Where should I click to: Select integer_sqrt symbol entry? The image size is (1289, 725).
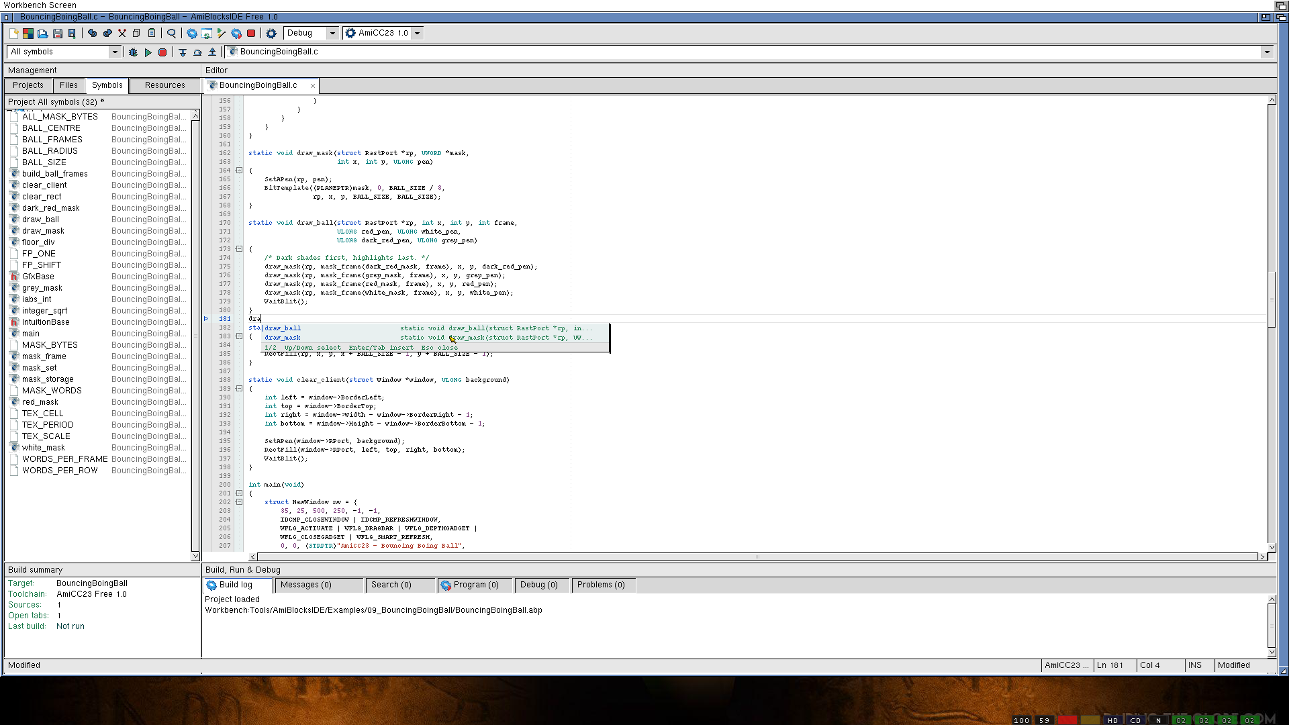click(98, 311)
